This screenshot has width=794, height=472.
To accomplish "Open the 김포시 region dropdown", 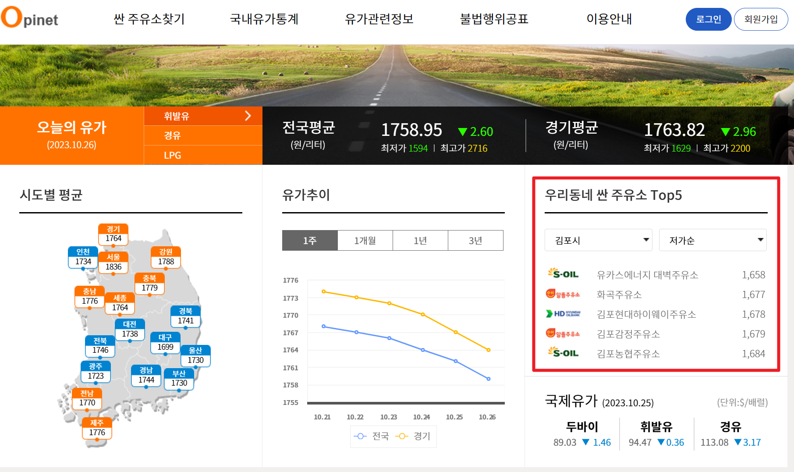I will (598, 240).
